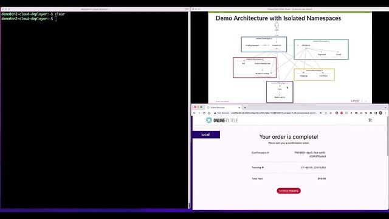Click the terminal window scrollbar
This screenshot has height=219, width=389.
[x=189, y=206]
